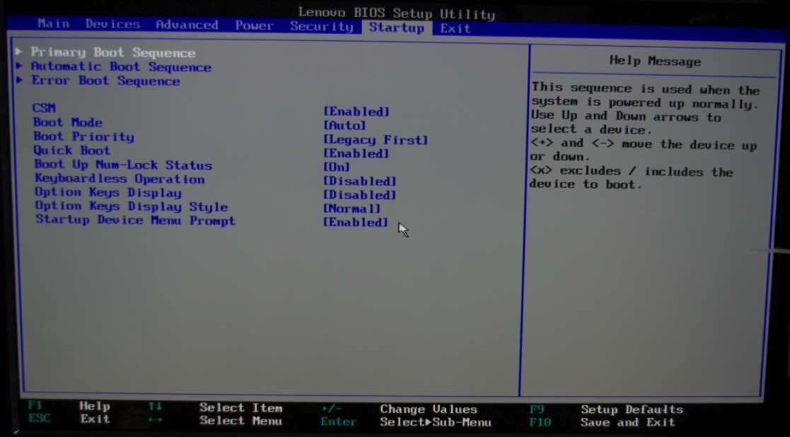
Task: Open the Devices tab
Action: tap(112, 23)
